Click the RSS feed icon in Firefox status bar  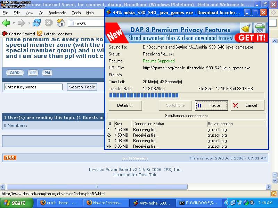[x=274, y=194]
